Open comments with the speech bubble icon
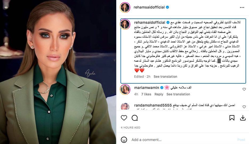 (135, 118)
